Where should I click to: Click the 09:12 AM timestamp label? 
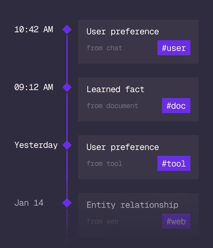pyautogui.click(x=33, y=87)
